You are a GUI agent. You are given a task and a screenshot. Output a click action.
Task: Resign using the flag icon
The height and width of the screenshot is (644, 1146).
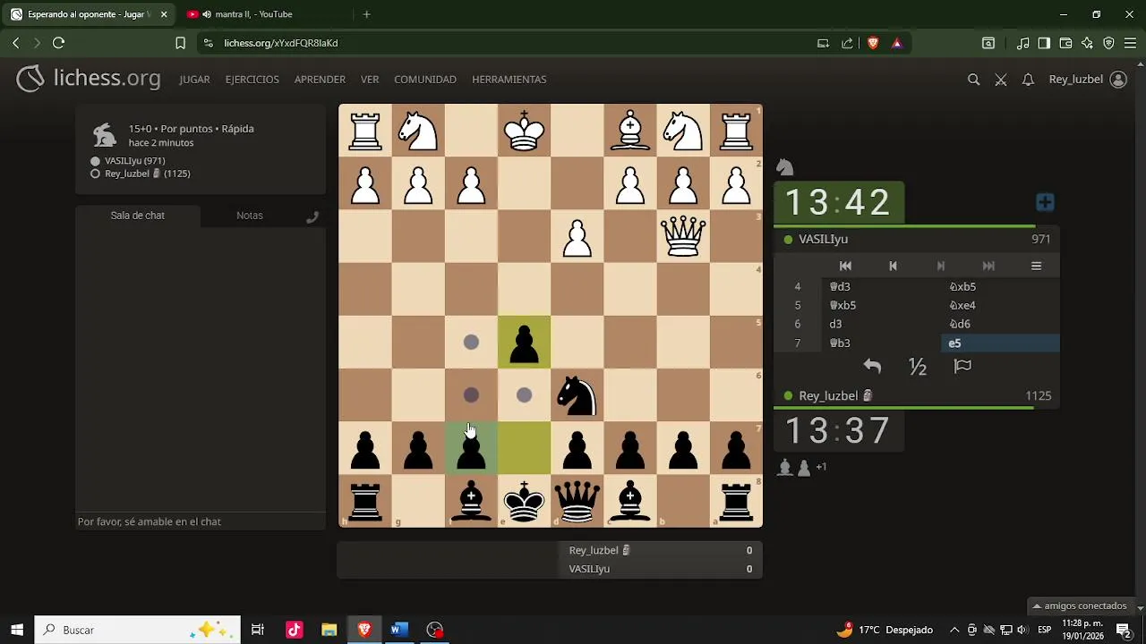click(x=962, y=366)
